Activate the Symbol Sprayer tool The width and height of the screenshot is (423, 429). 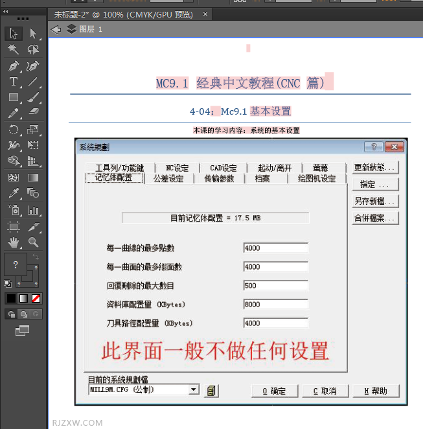(x=14, y=210)
